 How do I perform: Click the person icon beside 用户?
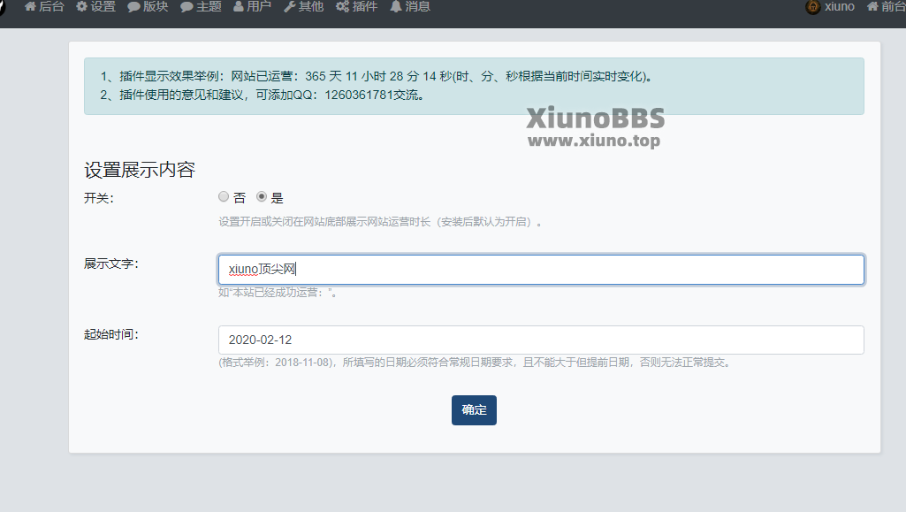pyautogui.click(x=238, y=6)
